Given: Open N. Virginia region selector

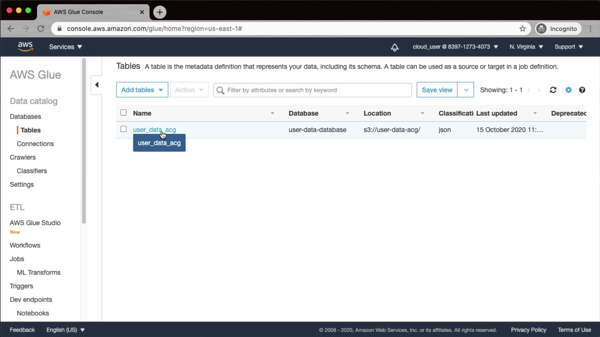Looking at the screenshot, I should point(526,47).
